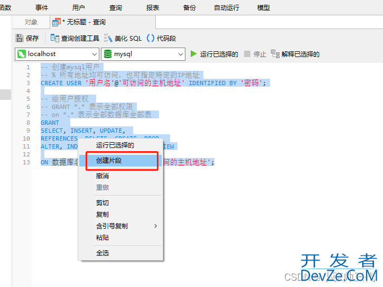Click the Save disk icon
Image resolution: width=383 pixels, height=287 pixels.
point(20,38)
